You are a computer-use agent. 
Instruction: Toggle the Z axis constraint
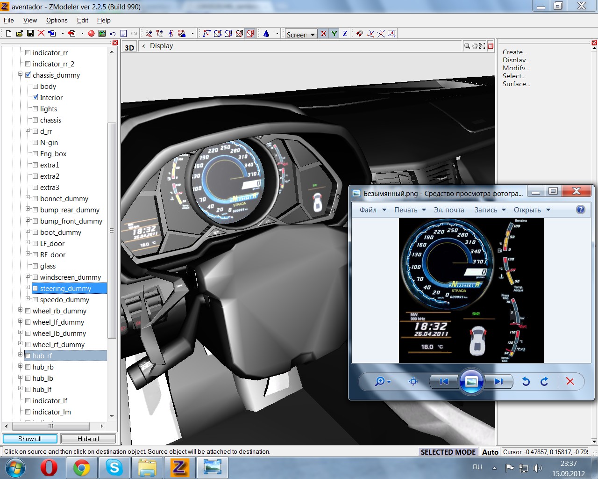[x=345, y=33]
